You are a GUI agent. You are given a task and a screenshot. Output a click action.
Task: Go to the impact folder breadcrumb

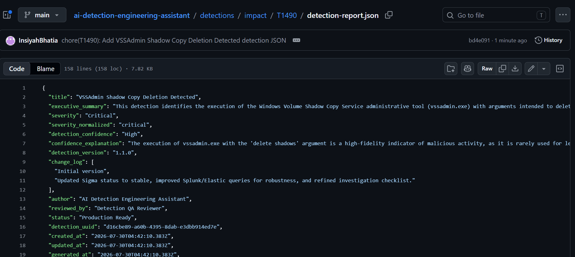[255, 15]
